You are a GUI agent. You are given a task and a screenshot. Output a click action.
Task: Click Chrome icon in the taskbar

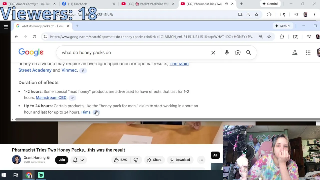point(29,175)
